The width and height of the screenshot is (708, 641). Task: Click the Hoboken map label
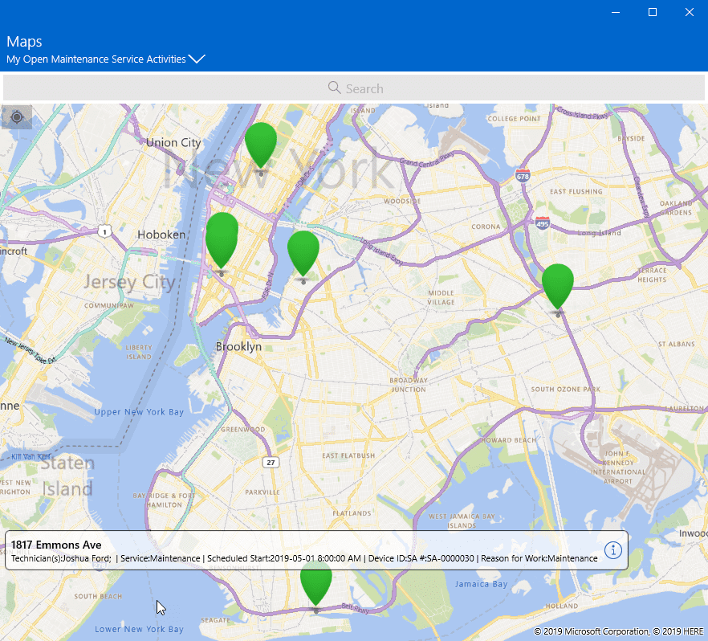coord(161,235)
